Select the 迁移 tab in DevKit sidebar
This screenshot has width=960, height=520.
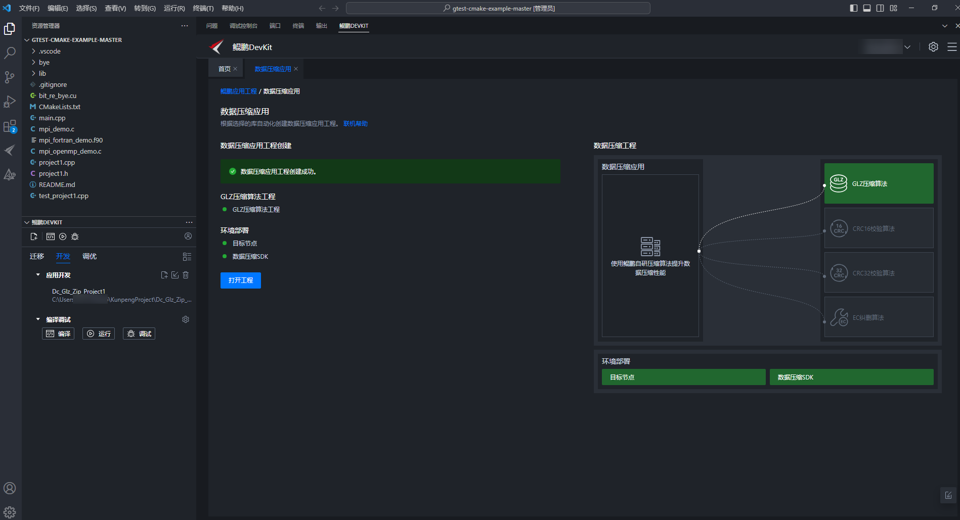(x=37, y=256)
